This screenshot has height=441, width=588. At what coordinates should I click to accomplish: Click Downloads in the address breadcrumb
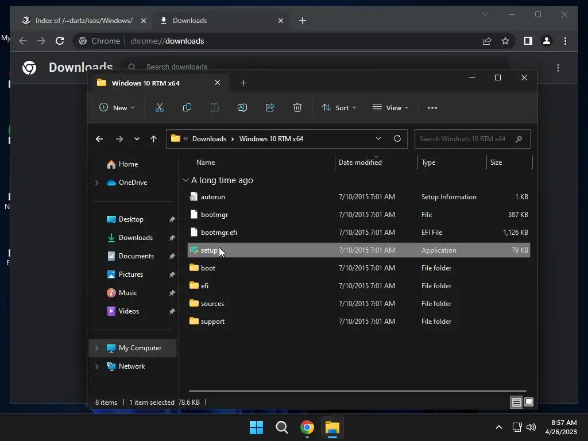click(209, 139)
